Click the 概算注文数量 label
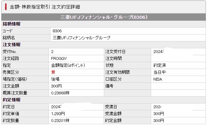 15,93
